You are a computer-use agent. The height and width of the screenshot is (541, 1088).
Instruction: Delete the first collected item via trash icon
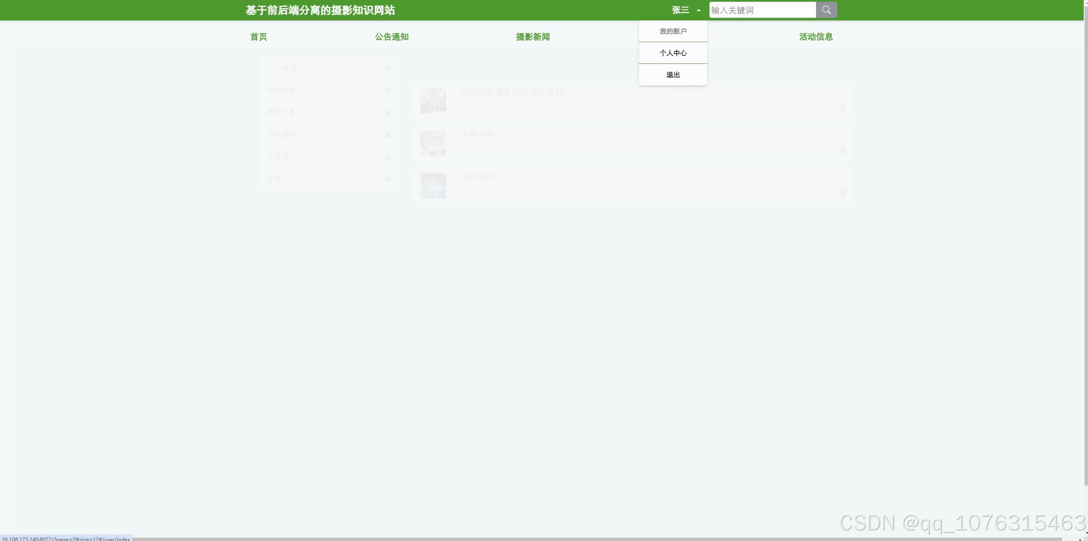click(842, 108)
